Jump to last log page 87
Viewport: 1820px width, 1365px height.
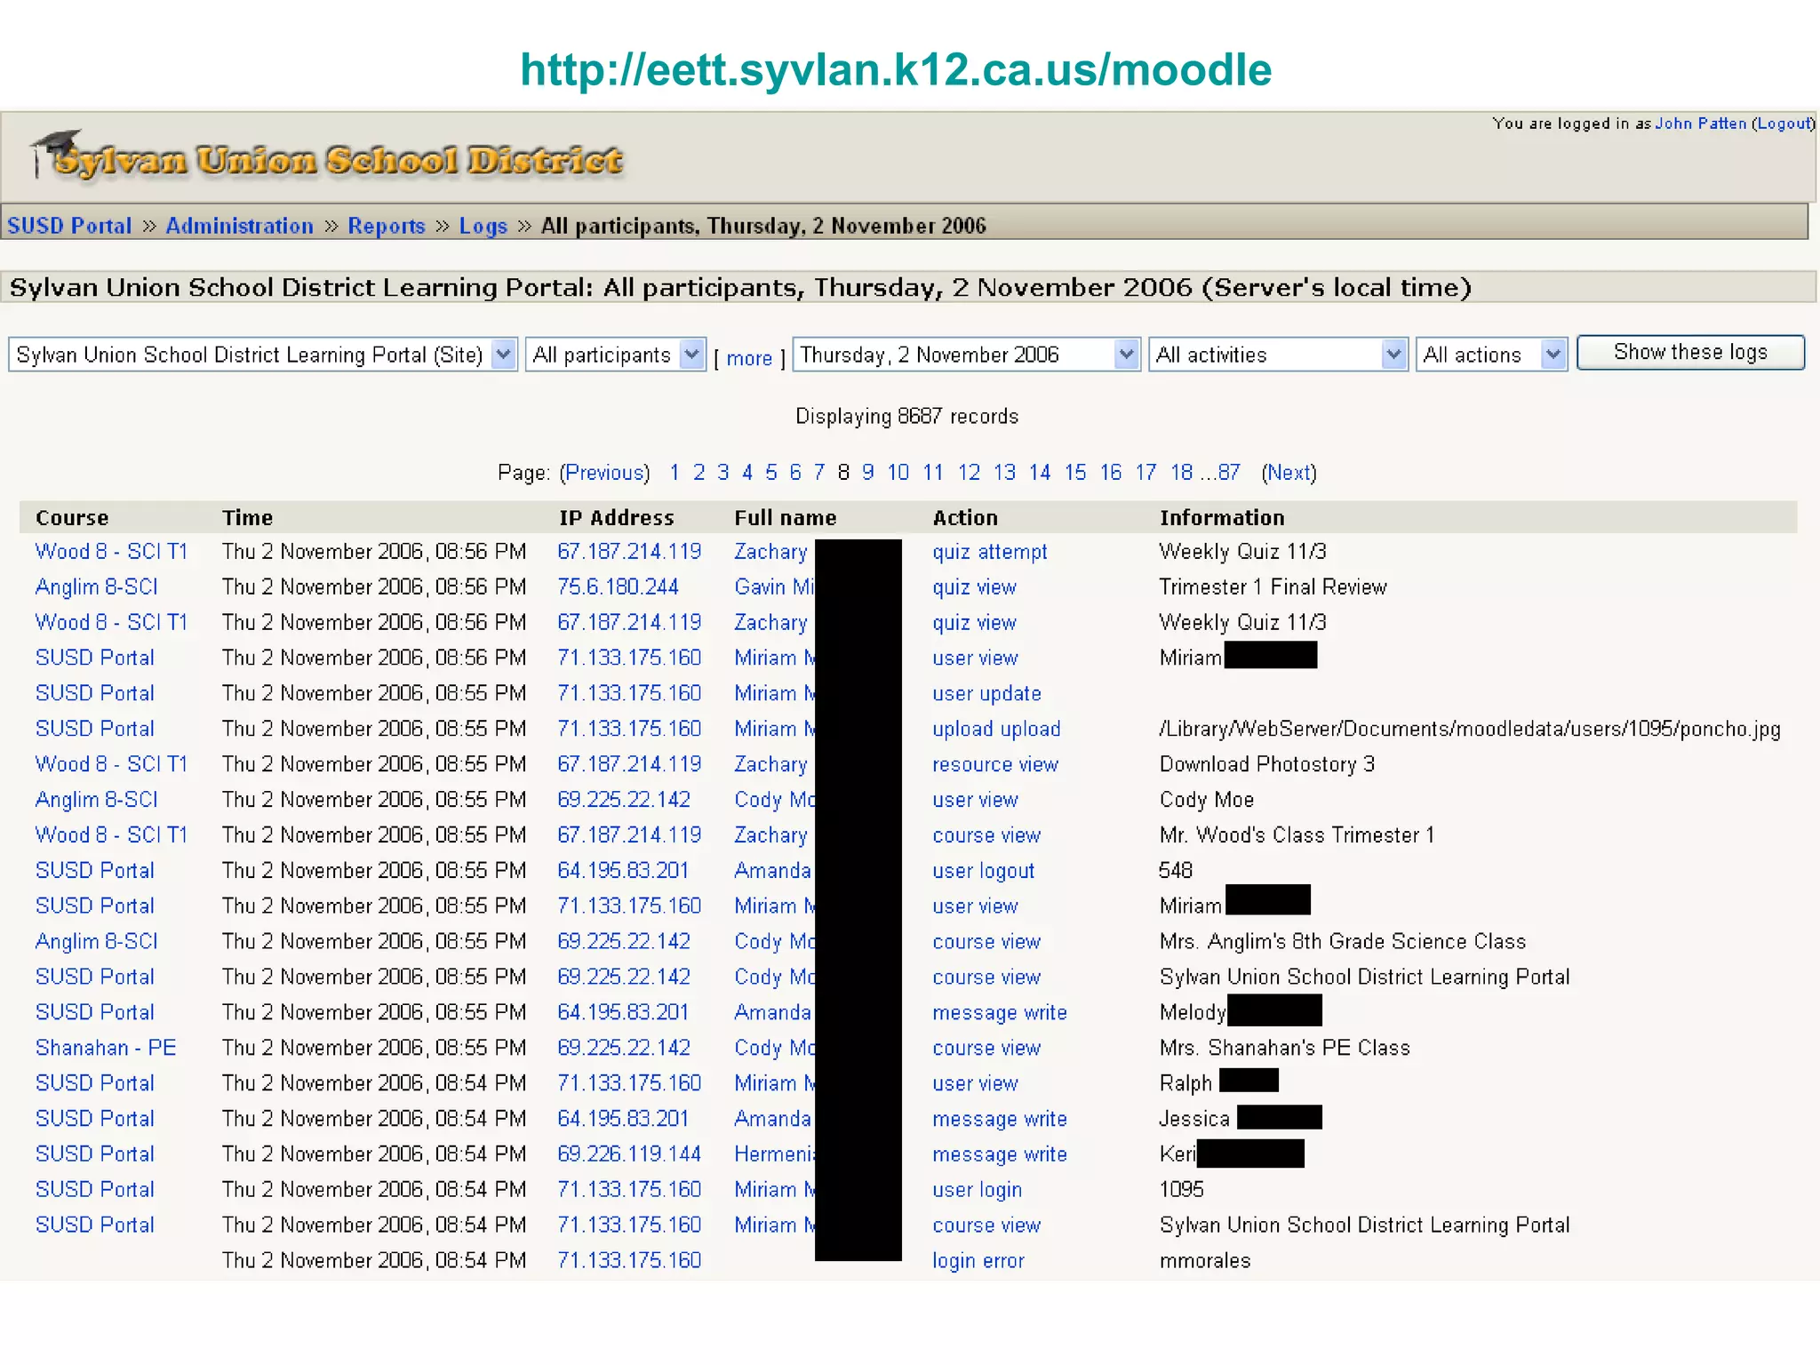1229,472
